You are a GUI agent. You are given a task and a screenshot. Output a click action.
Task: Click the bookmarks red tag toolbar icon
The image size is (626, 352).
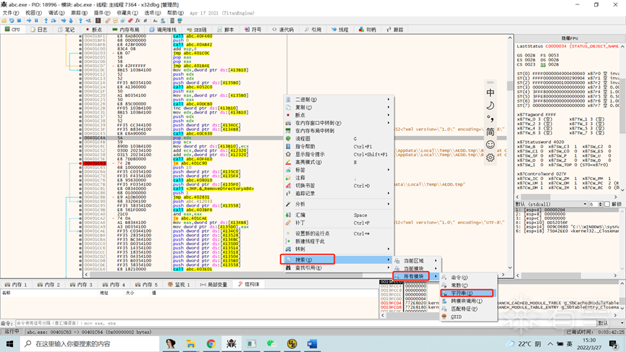click(x=130, y=20)
